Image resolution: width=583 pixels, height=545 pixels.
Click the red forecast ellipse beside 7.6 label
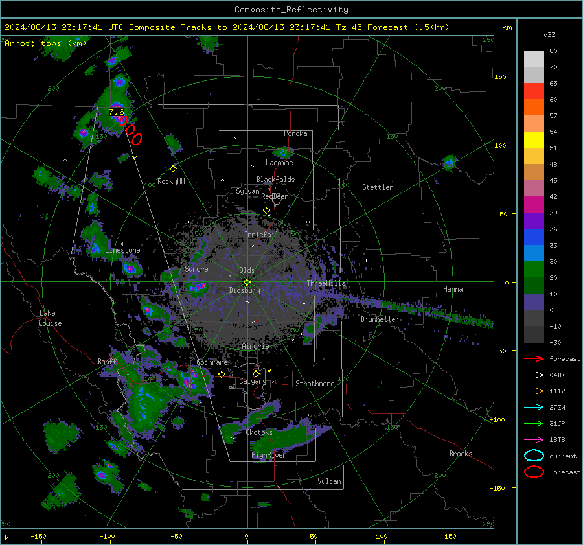(123, 120)
